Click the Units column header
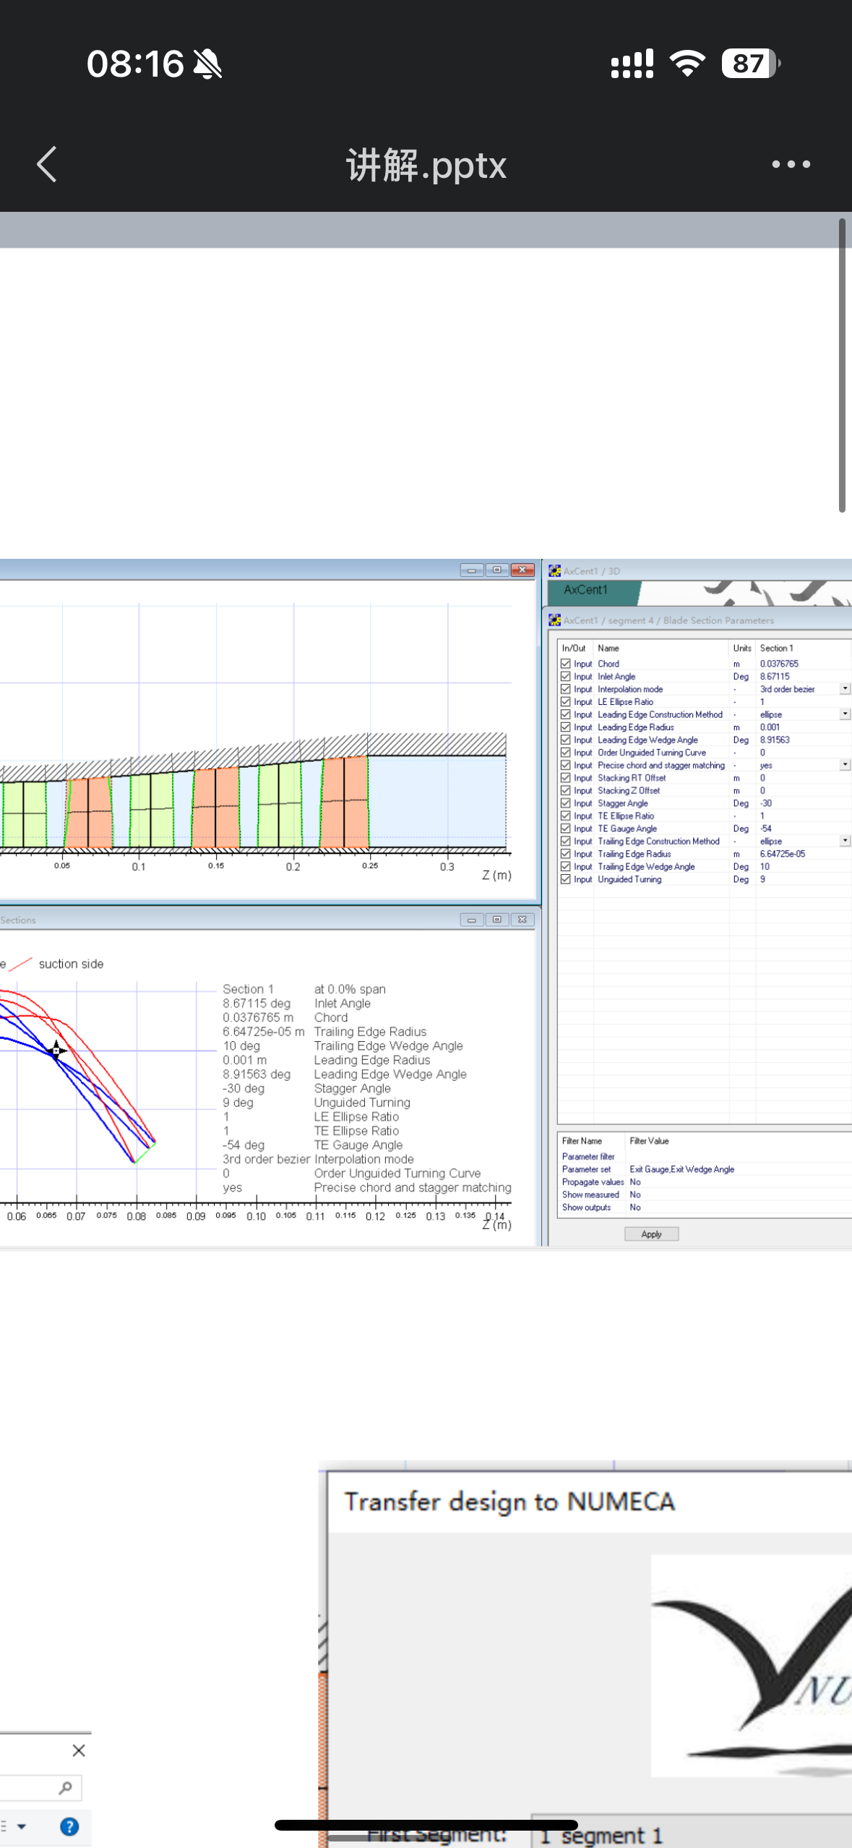This screenshot has height=1848, width=852. point(742,648)
